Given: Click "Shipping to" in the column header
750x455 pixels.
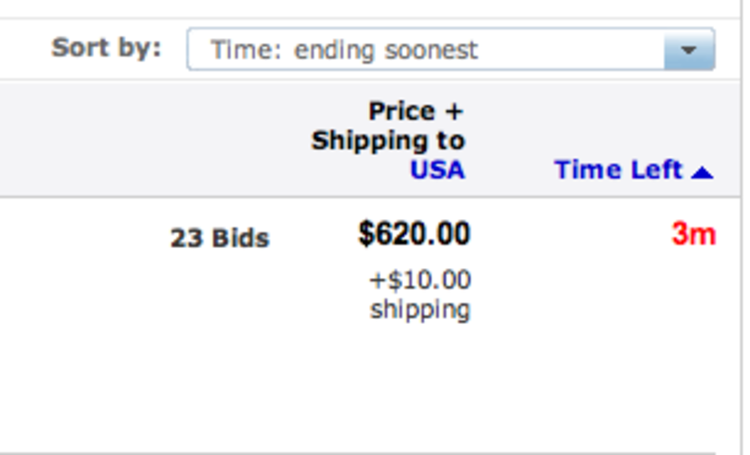Looking at the screenshot, I should [x=388, y=141].
